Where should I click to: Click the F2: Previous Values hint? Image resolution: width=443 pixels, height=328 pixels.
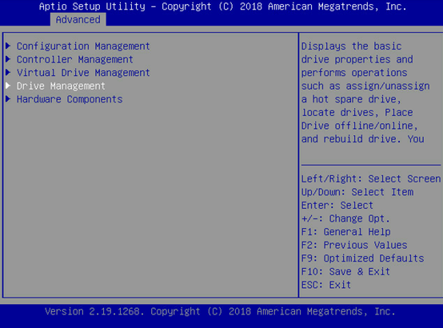pyautogui.click(x=354, y=245)
